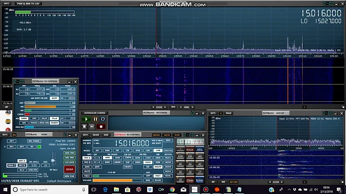Open the RDSW tab in RX Control
Viewport: 346px width, 194px height.
pyautogui.click(x=96, y=135)
